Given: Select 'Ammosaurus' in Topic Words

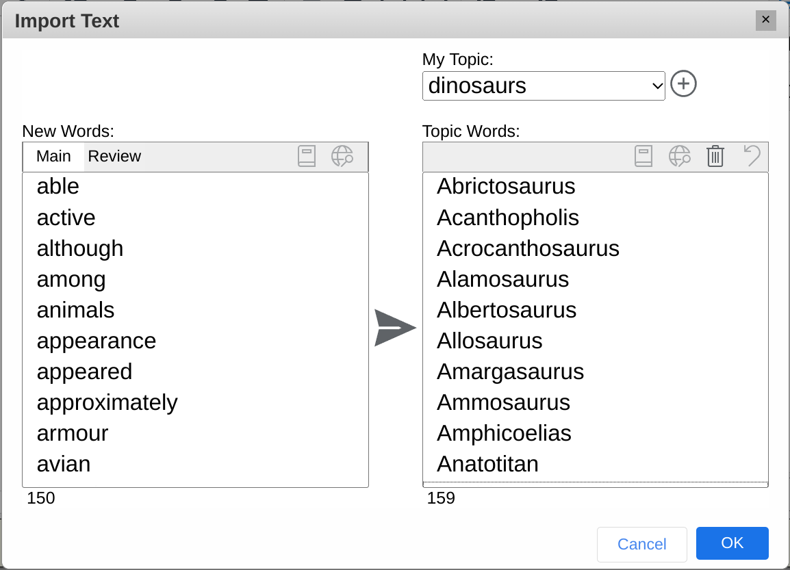Looking at the screenshot, I should tap(596, 402).
